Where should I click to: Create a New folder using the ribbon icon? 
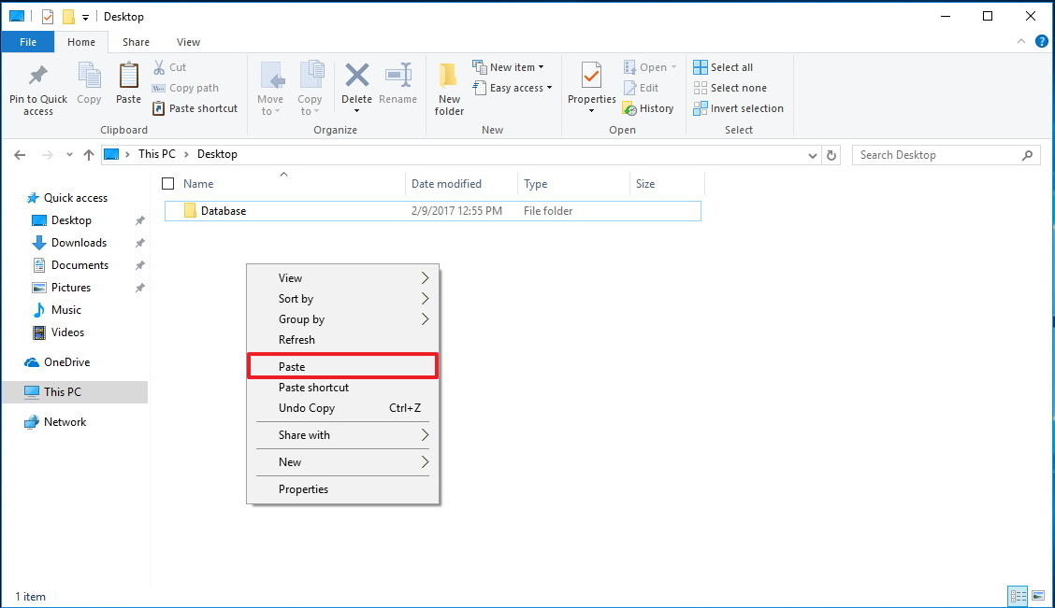click(x=448, y=88)
